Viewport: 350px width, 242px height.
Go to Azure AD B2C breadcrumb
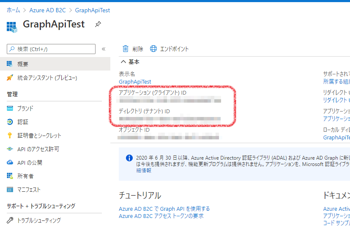pos(47,10)
